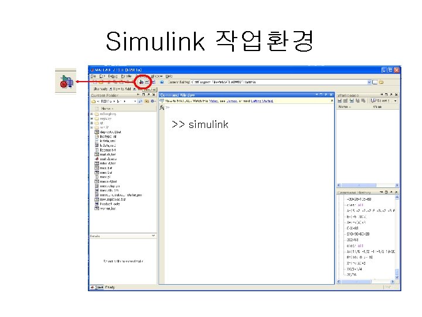Sort Workspace by the Value column
422x317 pixels.
(x=377, y=107)
